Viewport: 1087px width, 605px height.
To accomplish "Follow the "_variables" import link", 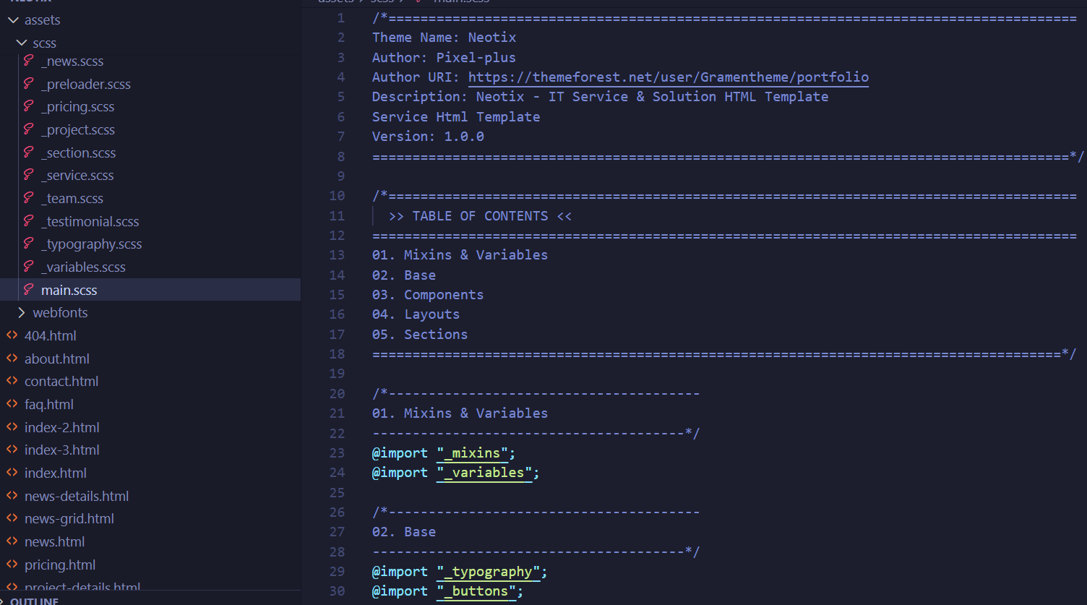I will 484,473.
